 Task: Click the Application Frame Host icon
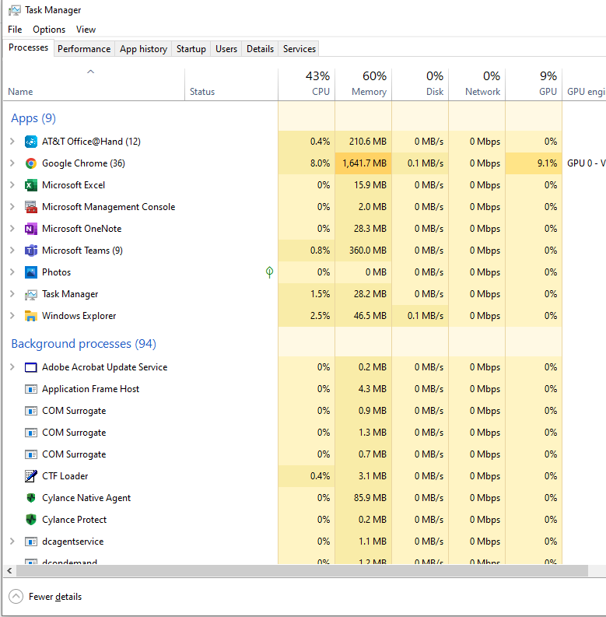30,389
